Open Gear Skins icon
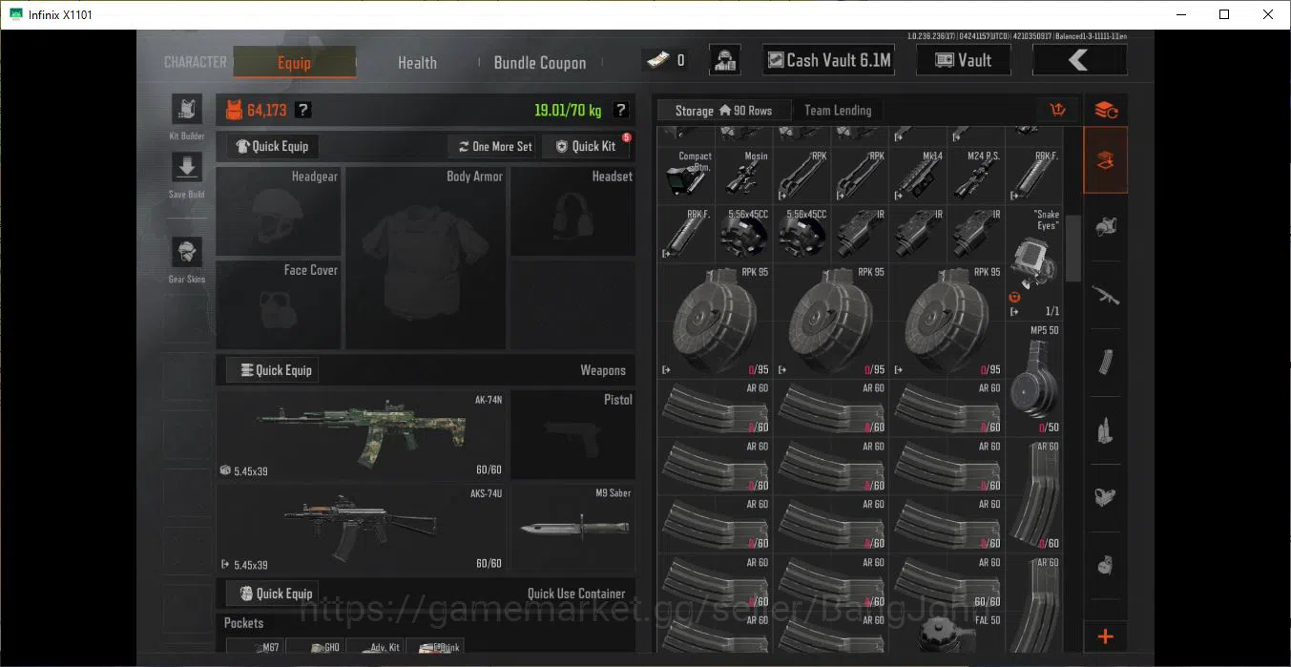 186,253
